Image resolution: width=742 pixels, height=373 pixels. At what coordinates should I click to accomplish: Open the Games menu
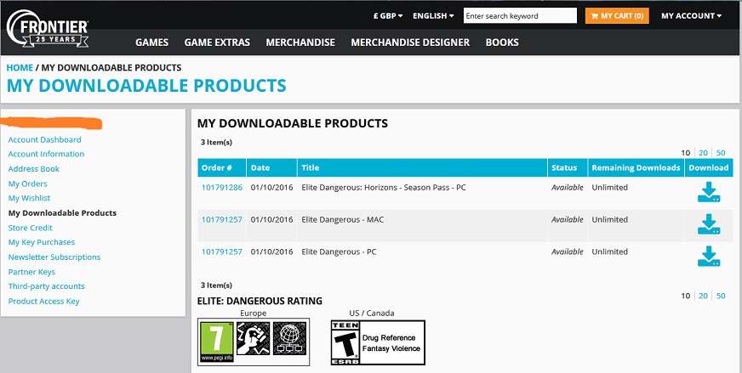click(152, 42)
